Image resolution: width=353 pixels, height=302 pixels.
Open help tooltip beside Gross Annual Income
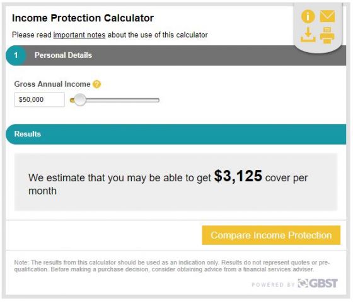click(x=97, y=84)
